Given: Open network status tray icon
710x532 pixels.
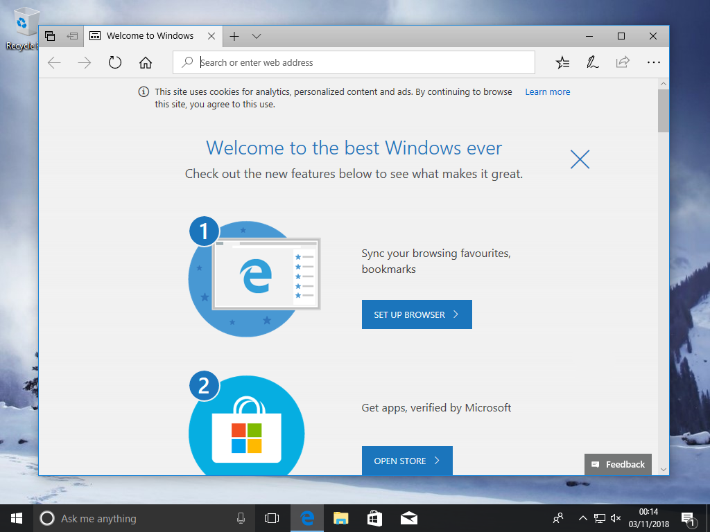Looking at the screenshot, I should [600, 518].
